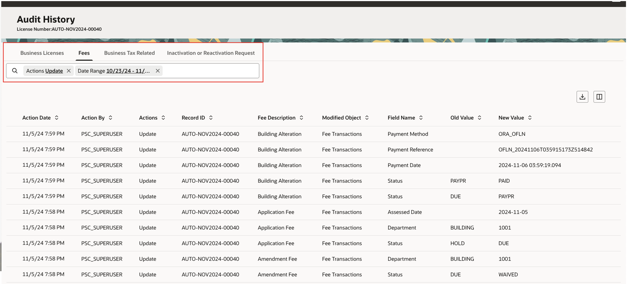Click the sort icon on New Value column
The height and width of the screenshot is (284, 628).
point(530,118)
